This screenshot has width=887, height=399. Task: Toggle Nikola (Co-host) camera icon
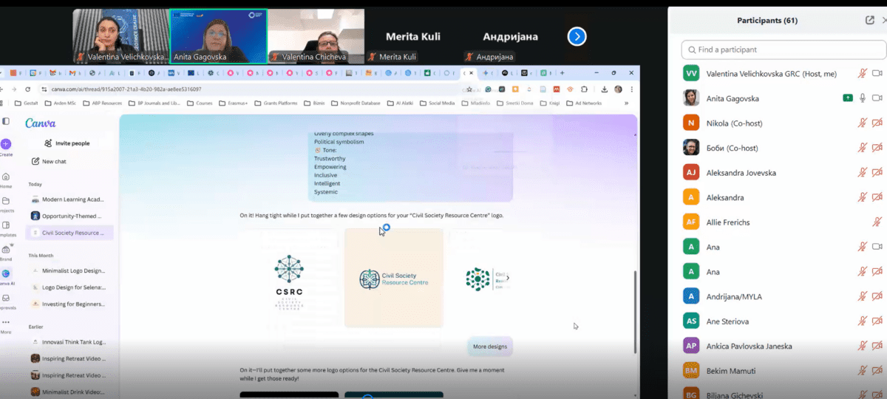tap(877, 123)
